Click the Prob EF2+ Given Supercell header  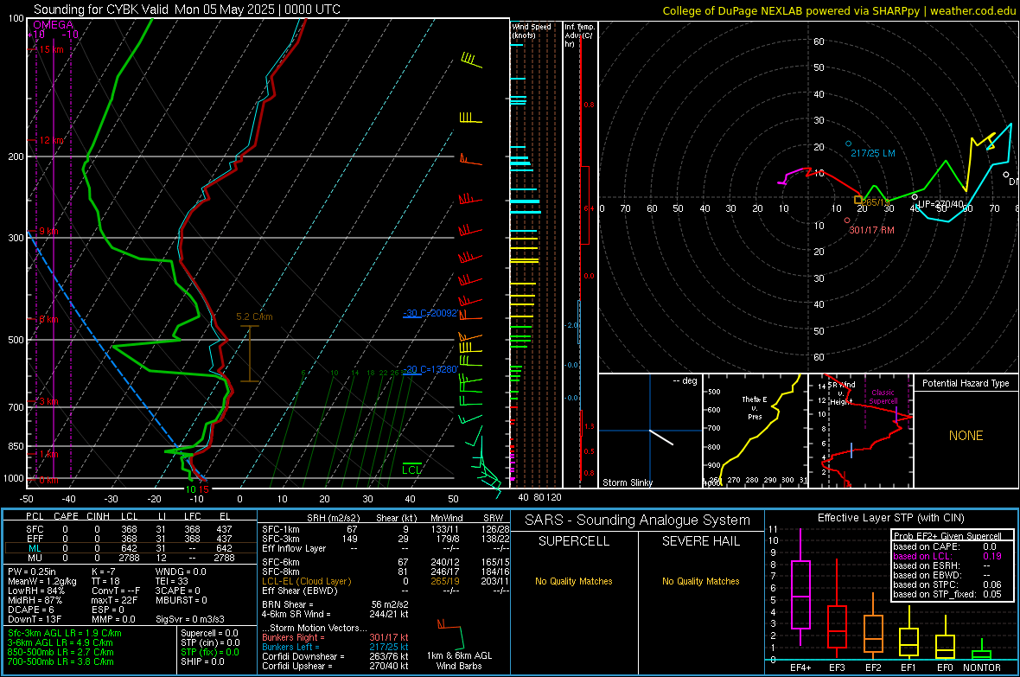tap(947, 536)
